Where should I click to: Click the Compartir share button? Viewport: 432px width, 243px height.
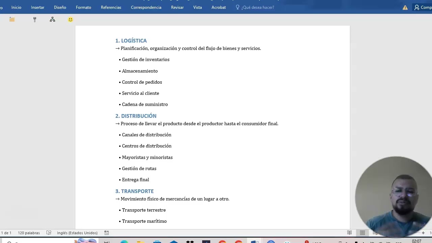click(423, 7)
